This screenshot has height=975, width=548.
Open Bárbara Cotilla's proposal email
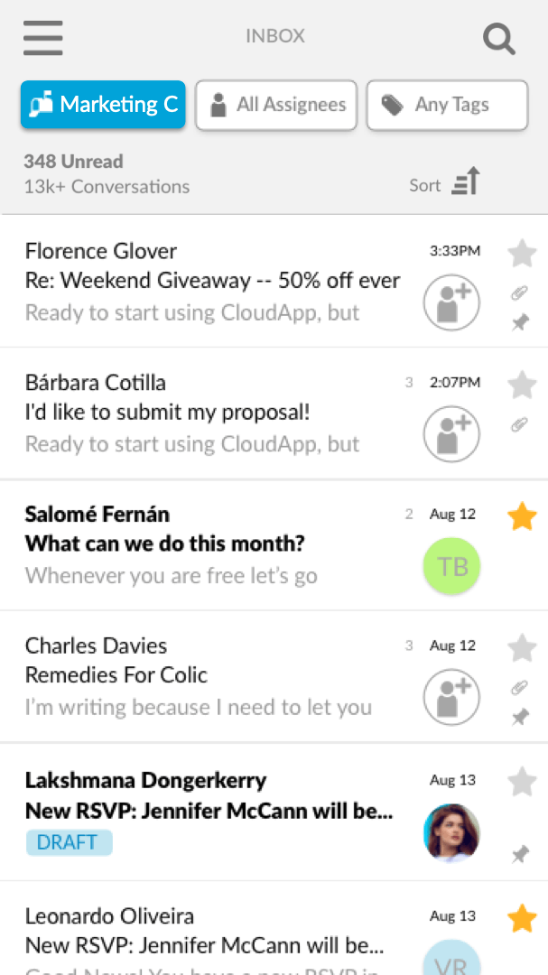(208, 413)
